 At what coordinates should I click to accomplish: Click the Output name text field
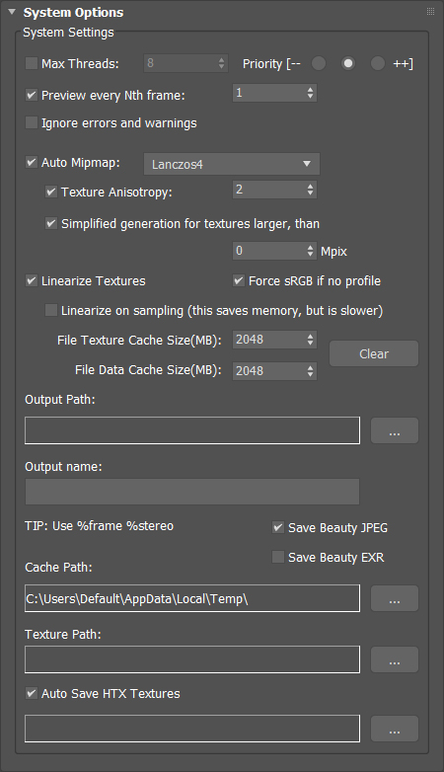192,492
